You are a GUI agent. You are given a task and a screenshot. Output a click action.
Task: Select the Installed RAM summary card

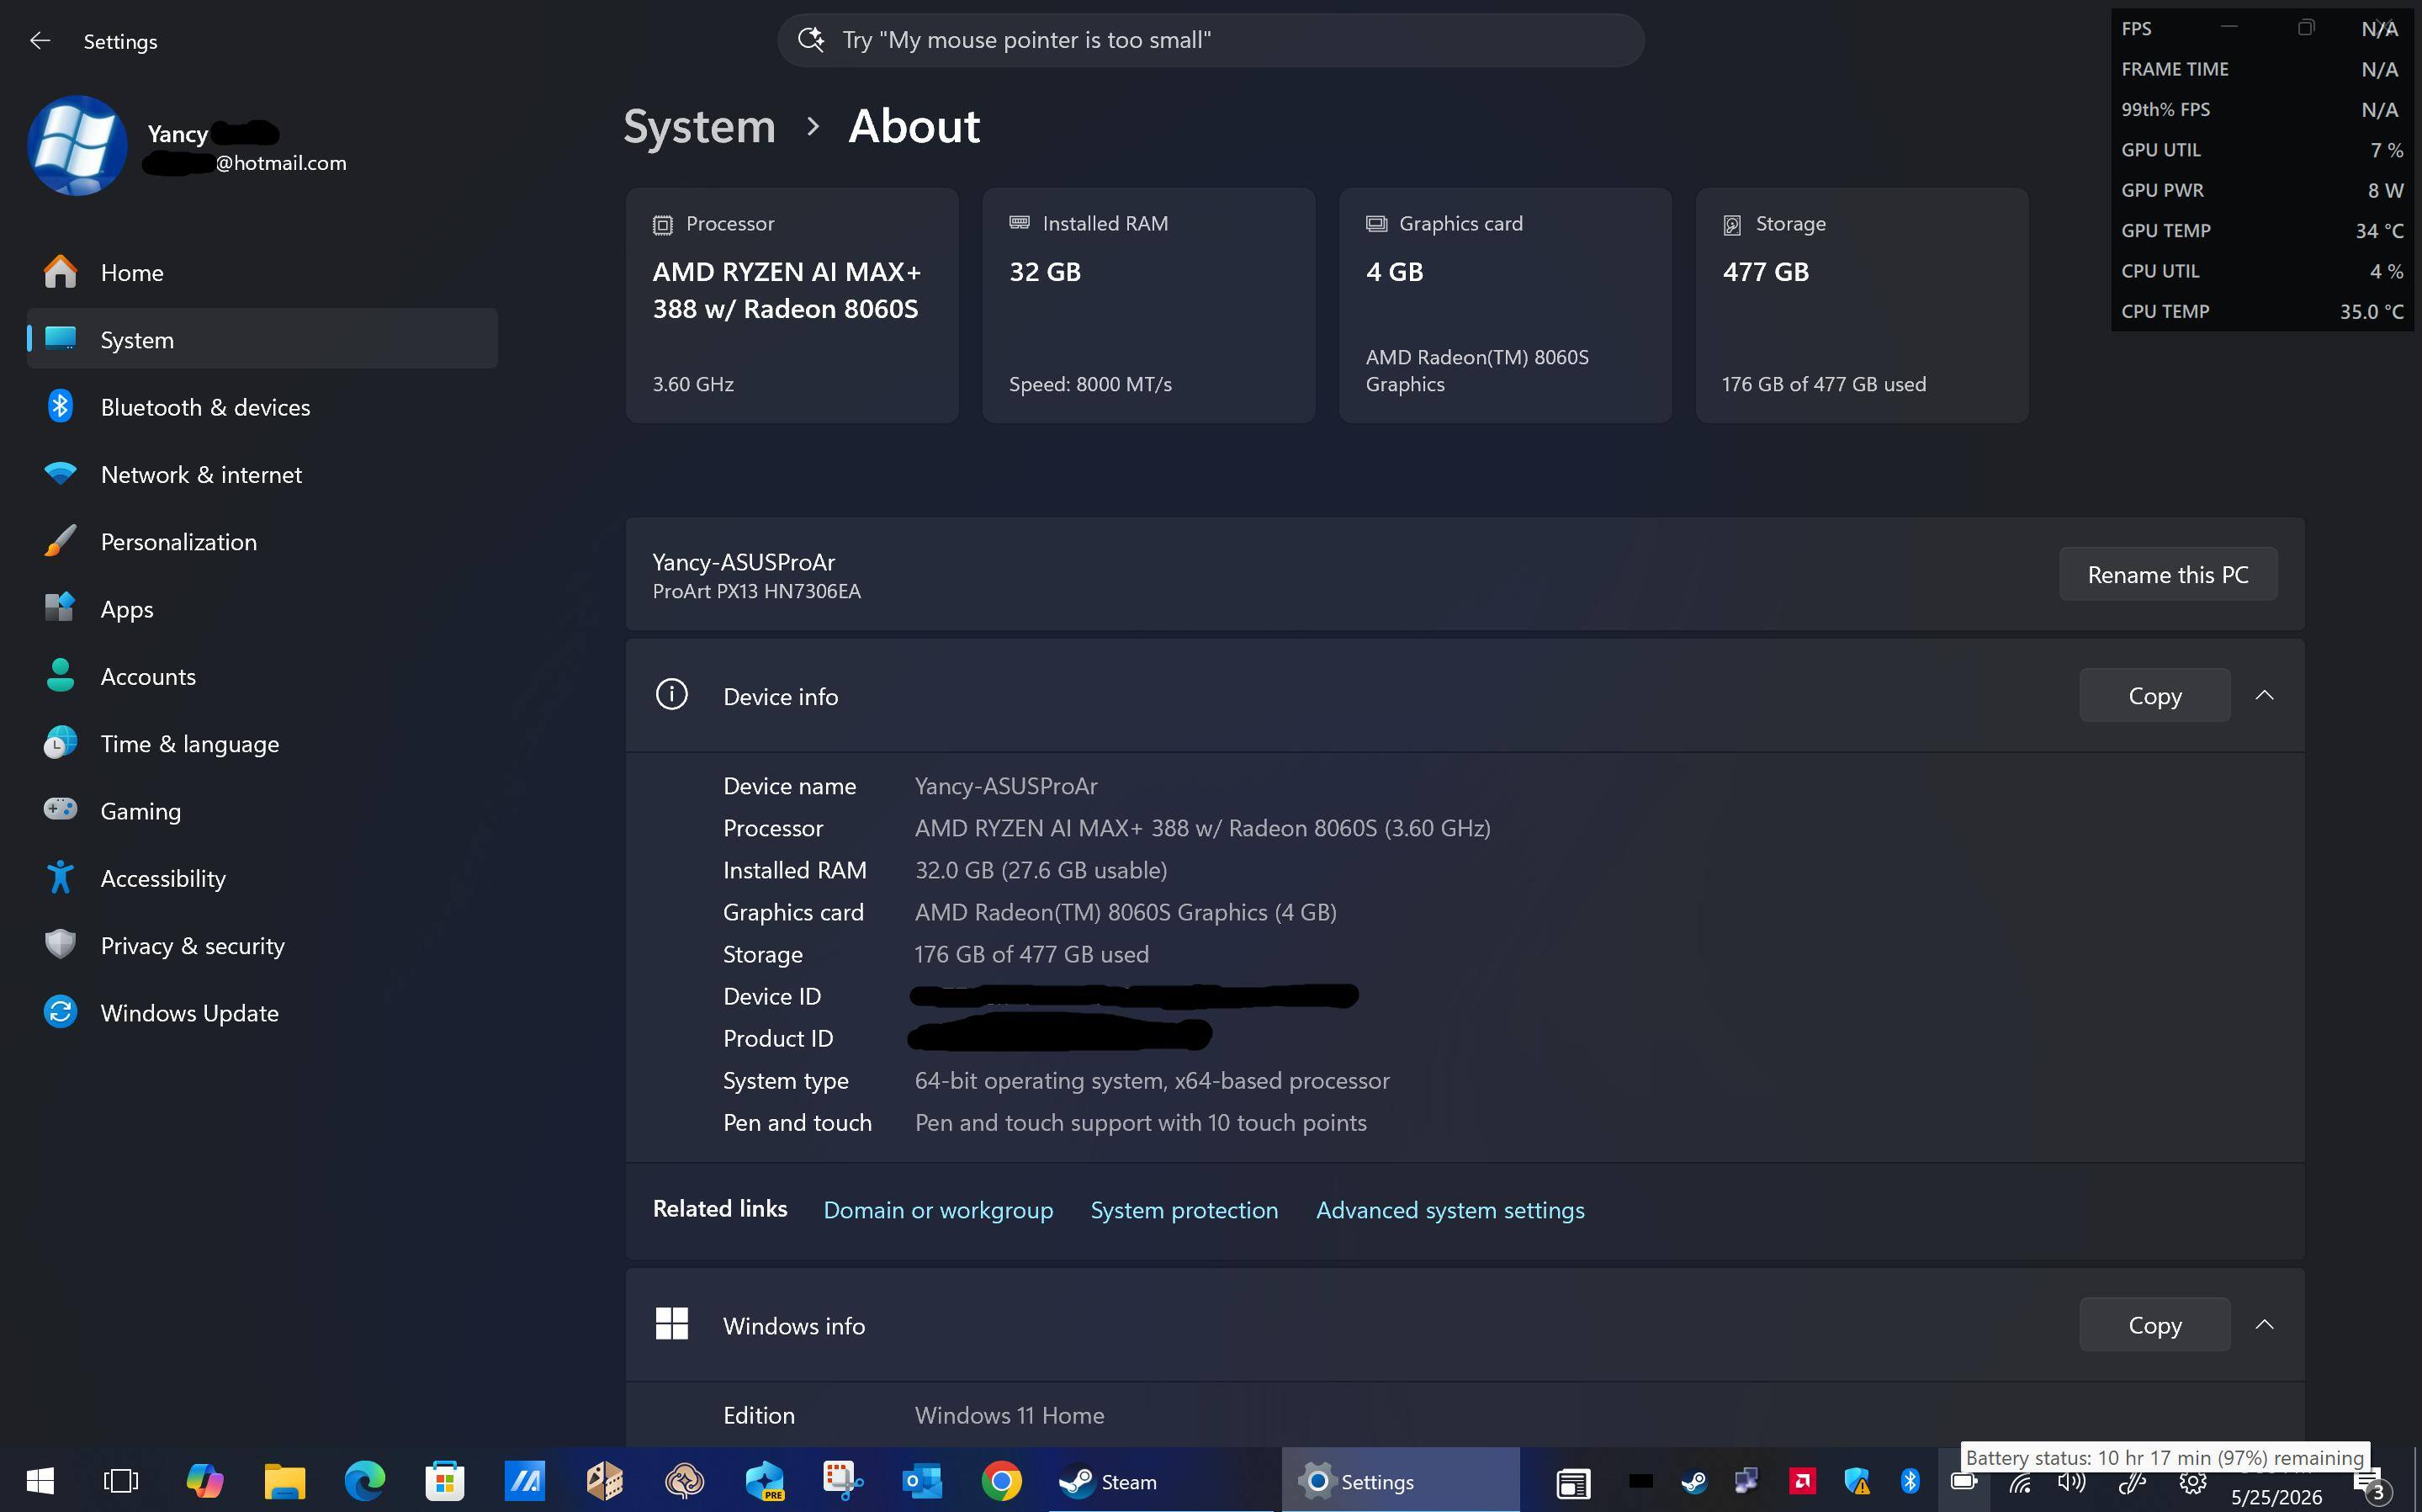click(1148, 305)
